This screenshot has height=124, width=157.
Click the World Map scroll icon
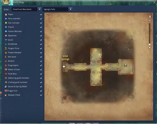6,2
